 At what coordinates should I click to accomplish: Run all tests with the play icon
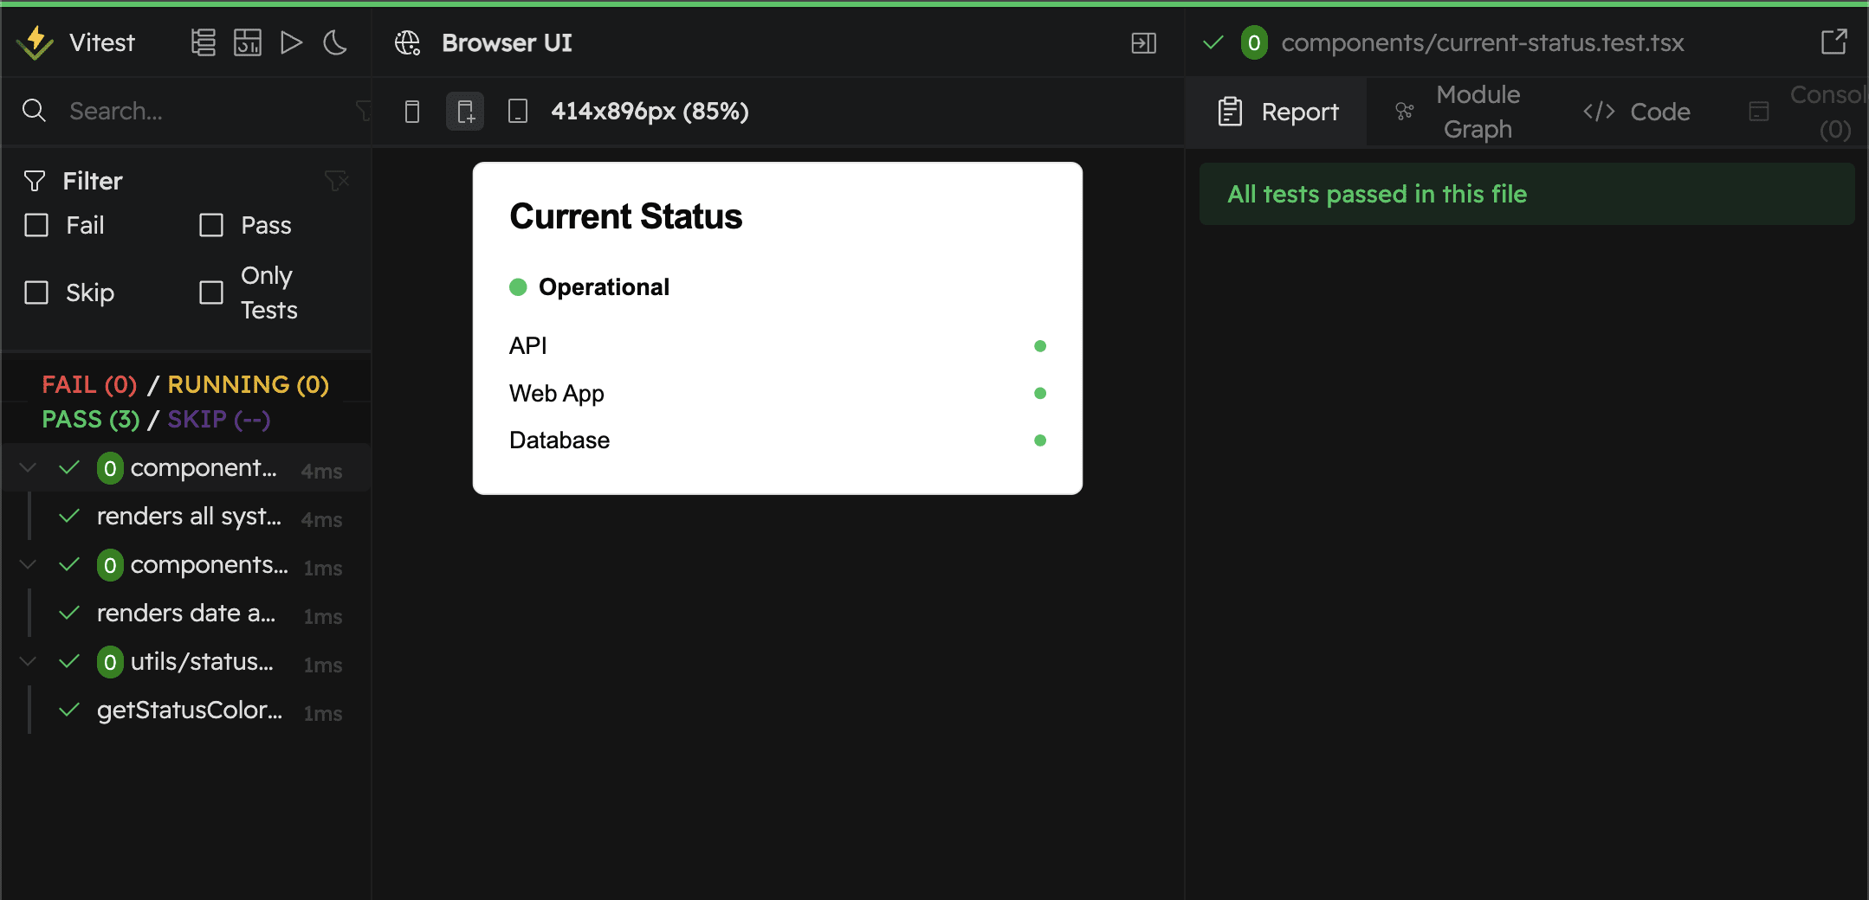coord(292,42)
